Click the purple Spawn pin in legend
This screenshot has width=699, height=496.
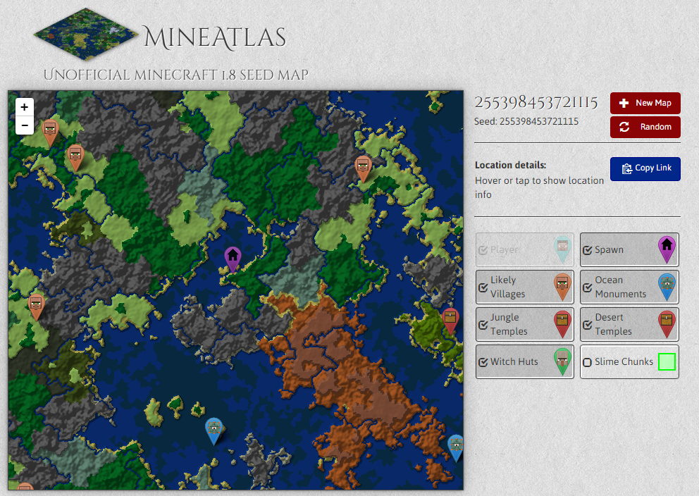tap(667, 249)
